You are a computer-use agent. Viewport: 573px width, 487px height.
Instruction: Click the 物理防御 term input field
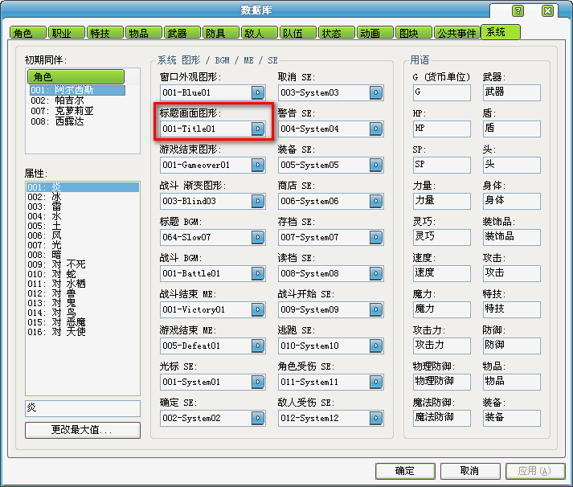441,382
